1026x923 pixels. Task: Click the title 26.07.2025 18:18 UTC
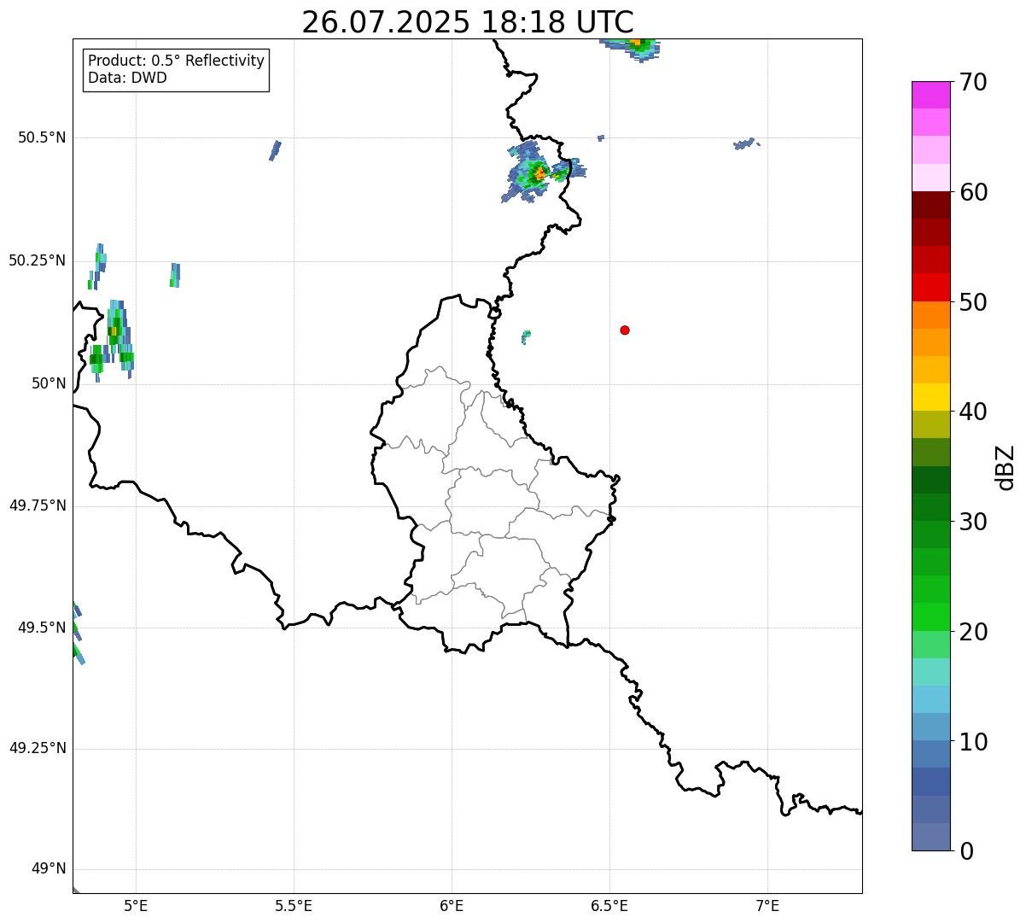468,21
